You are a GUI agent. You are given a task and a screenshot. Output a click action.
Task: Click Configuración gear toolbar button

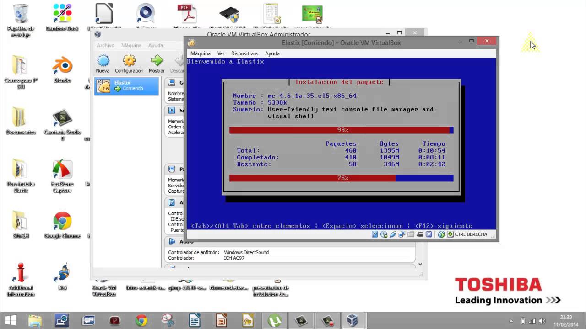[129, 64]
